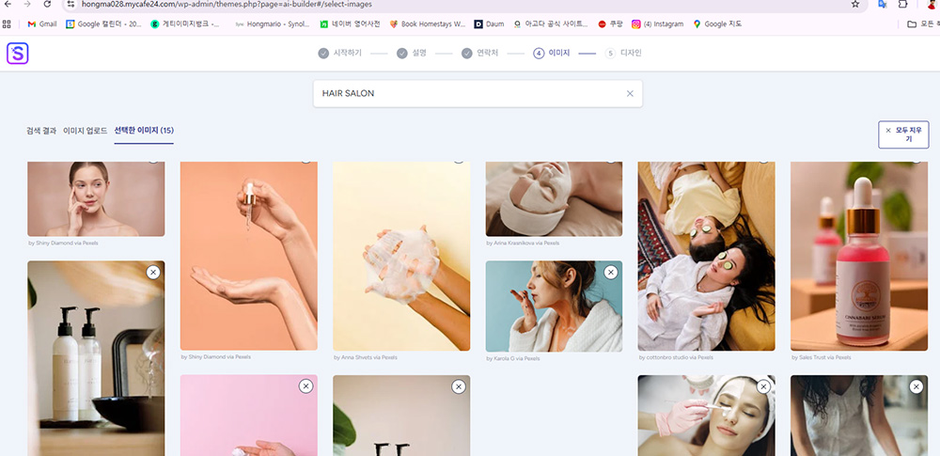Open the Daum bookmark
The image size is (940, 456).
point(490,24)
